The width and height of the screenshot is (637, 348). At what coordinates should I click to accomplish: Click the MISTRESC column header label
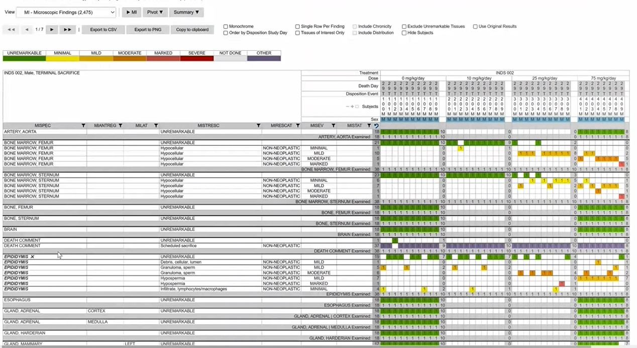pos(208,126)
